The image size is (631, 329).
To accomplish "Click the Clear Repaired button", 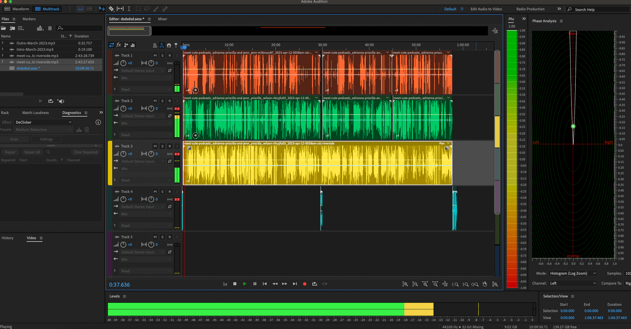I will click(x=86, y=152).
